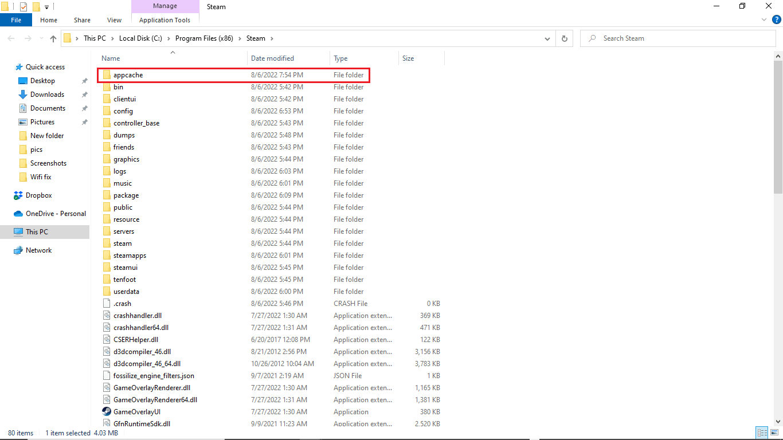This screenshot has width=783, height=440.
Task: Select CSERHelper.dll file icon
Action: click(107, 340)
